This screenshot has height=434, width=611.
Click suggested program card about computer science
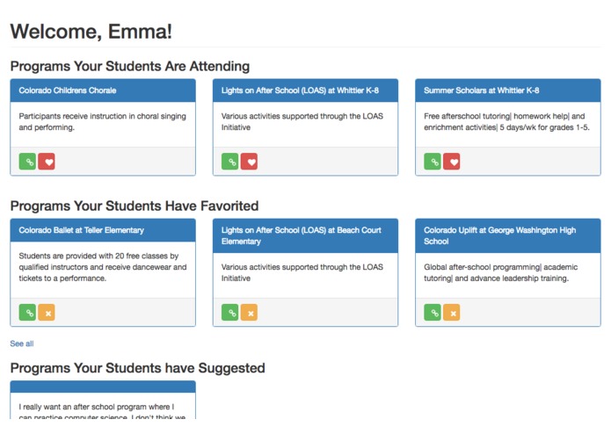coord(103,401)
